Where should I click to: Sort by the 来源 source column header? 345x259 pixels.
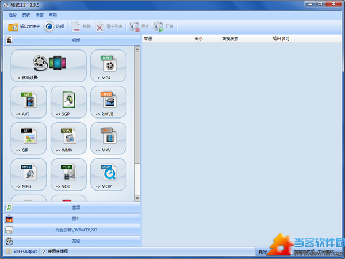point(167,39)
